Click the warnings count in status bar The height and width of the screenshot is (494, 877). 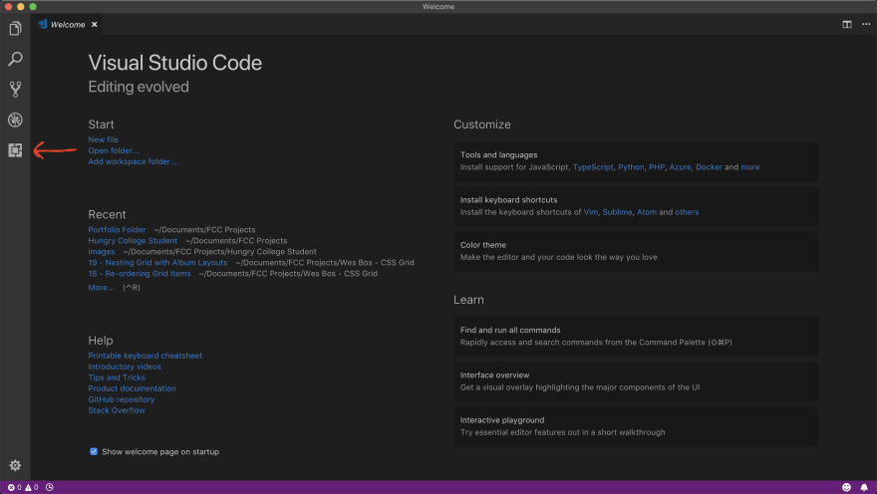[31, 487]
